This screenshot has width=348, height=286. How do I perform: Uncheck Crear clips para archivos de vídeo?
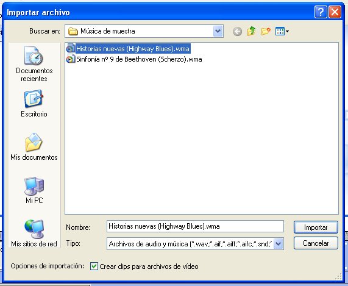[x=94, y=266]
